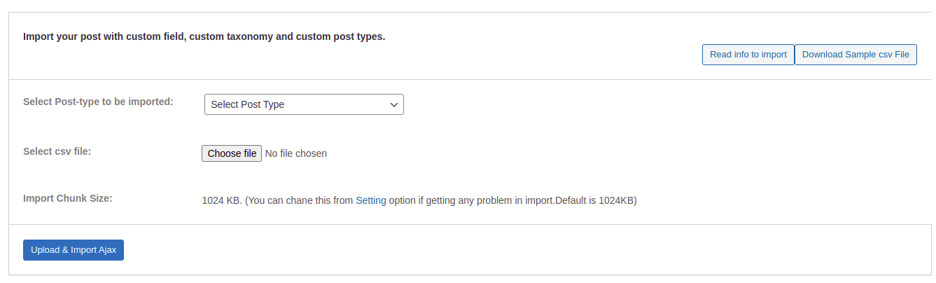The height and width of the screenshot is (283, 936).
Task: Download the sample csv file
Action: coord(855,55)
